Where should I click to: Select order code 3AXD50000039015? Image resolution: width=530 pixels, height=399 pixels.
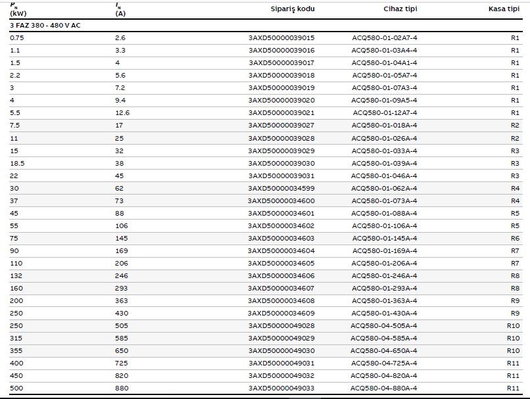click(x=281, y=38)
